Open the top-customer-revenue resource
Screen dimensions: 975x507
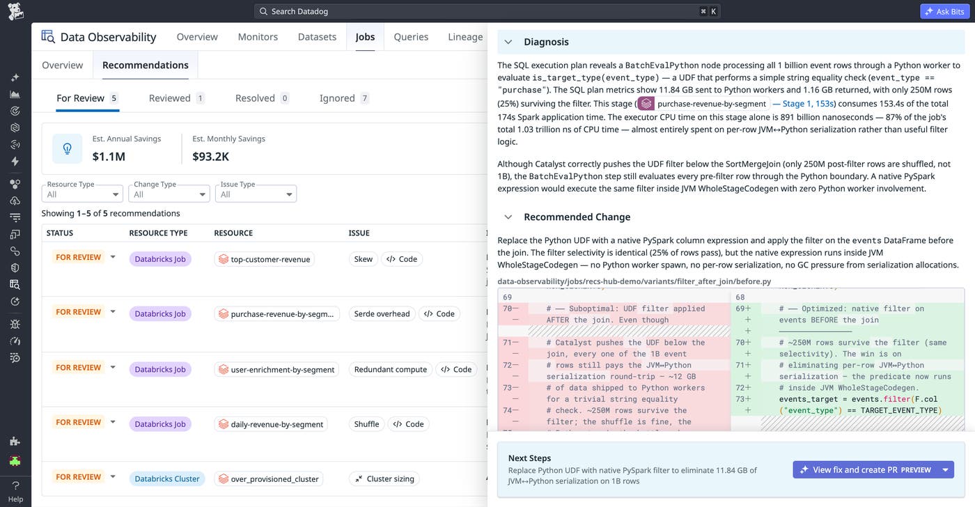[x=264, y=259]
